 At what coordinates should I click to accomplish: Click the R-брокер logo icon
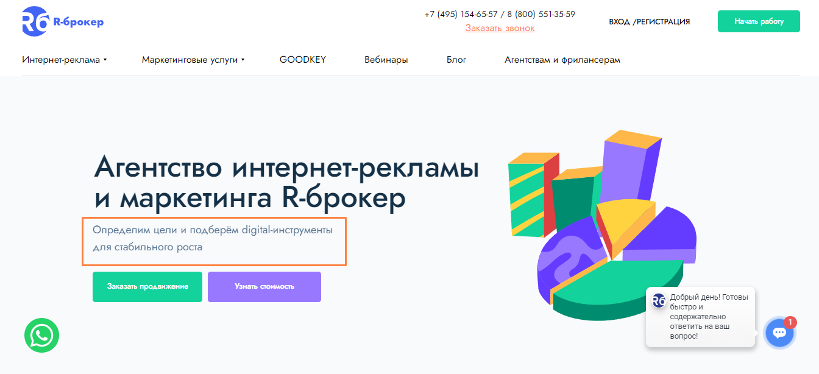tap(35, 22)
